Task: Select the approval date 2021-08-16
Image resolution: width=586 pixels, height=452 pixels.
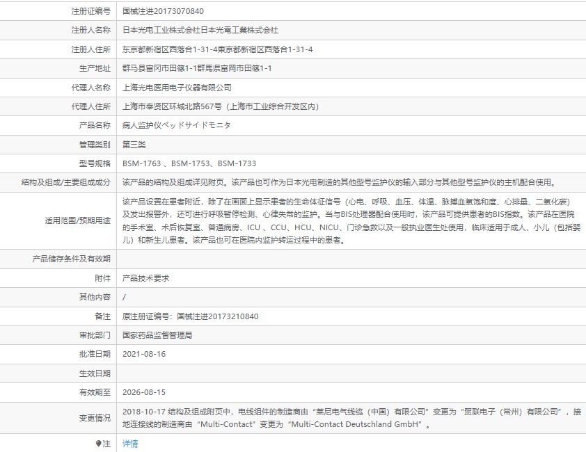Action: point(144,354)
